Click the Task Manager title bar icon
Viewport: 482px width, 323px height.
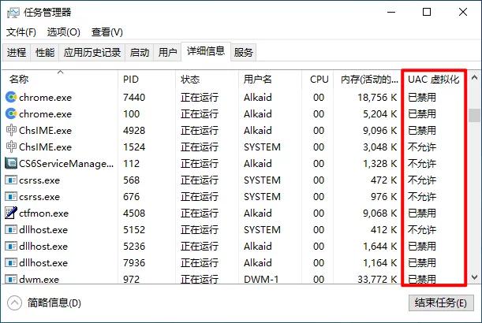click(13, 12)
